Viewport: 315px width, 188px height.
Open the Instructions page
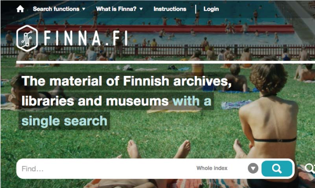click(170, 9)
